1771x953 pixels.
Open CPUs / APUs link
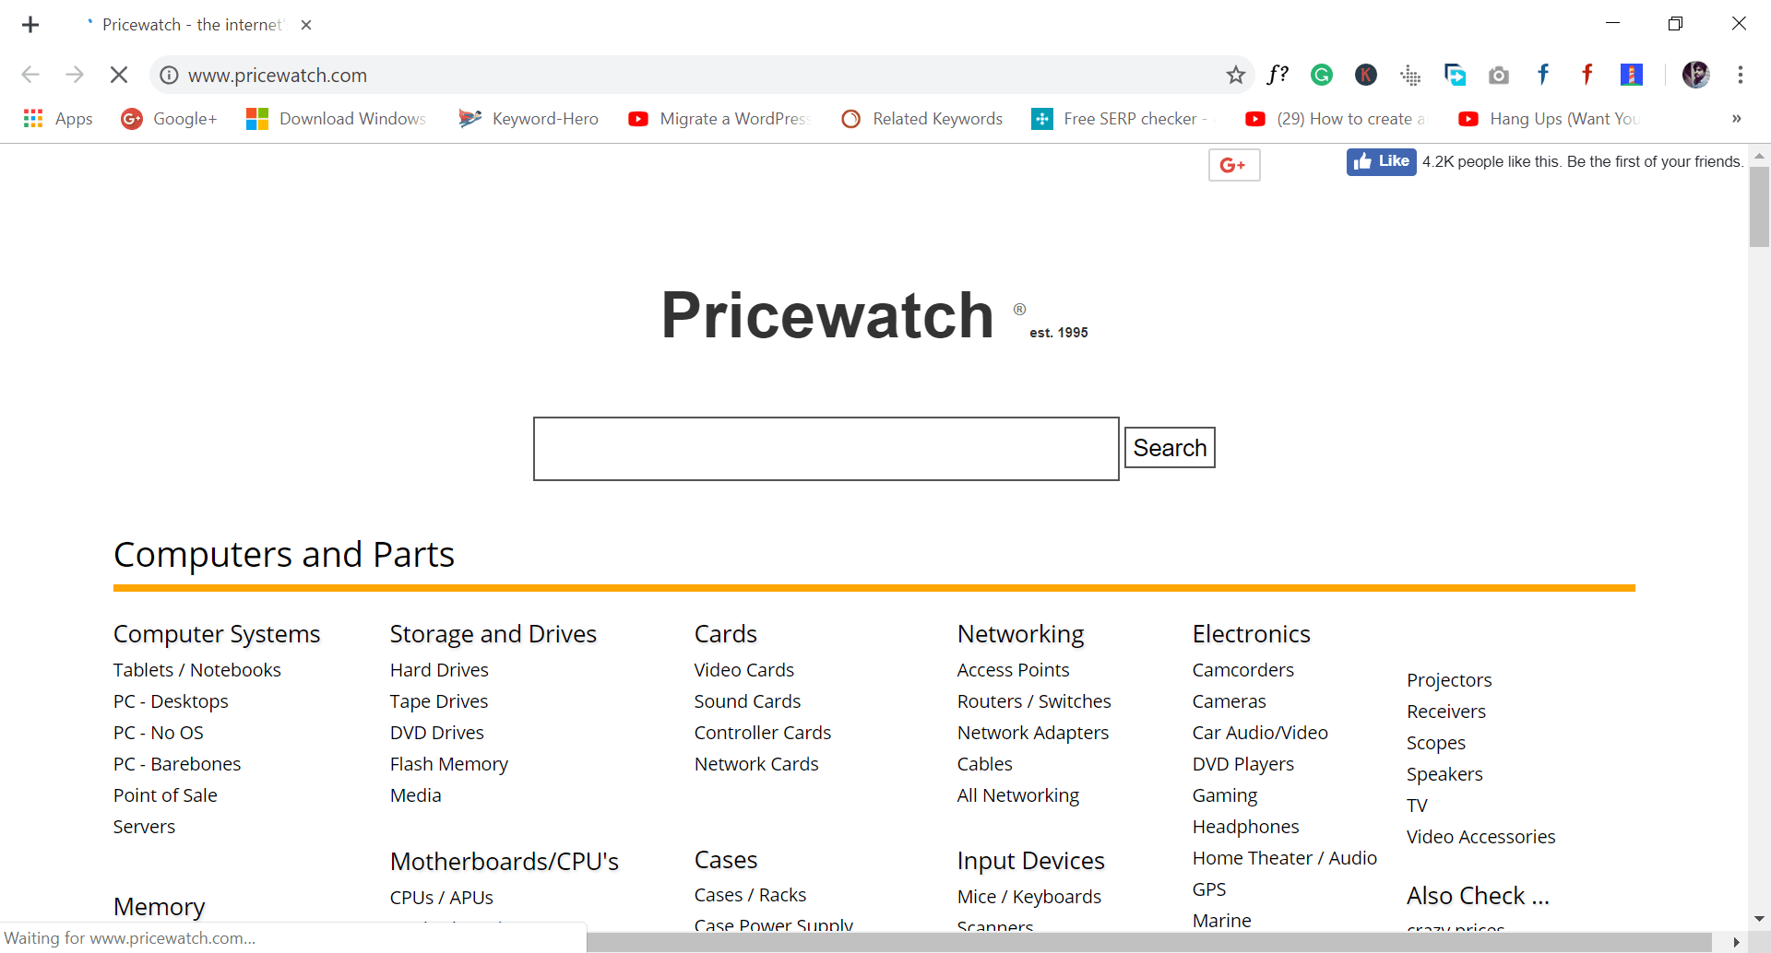442,898
